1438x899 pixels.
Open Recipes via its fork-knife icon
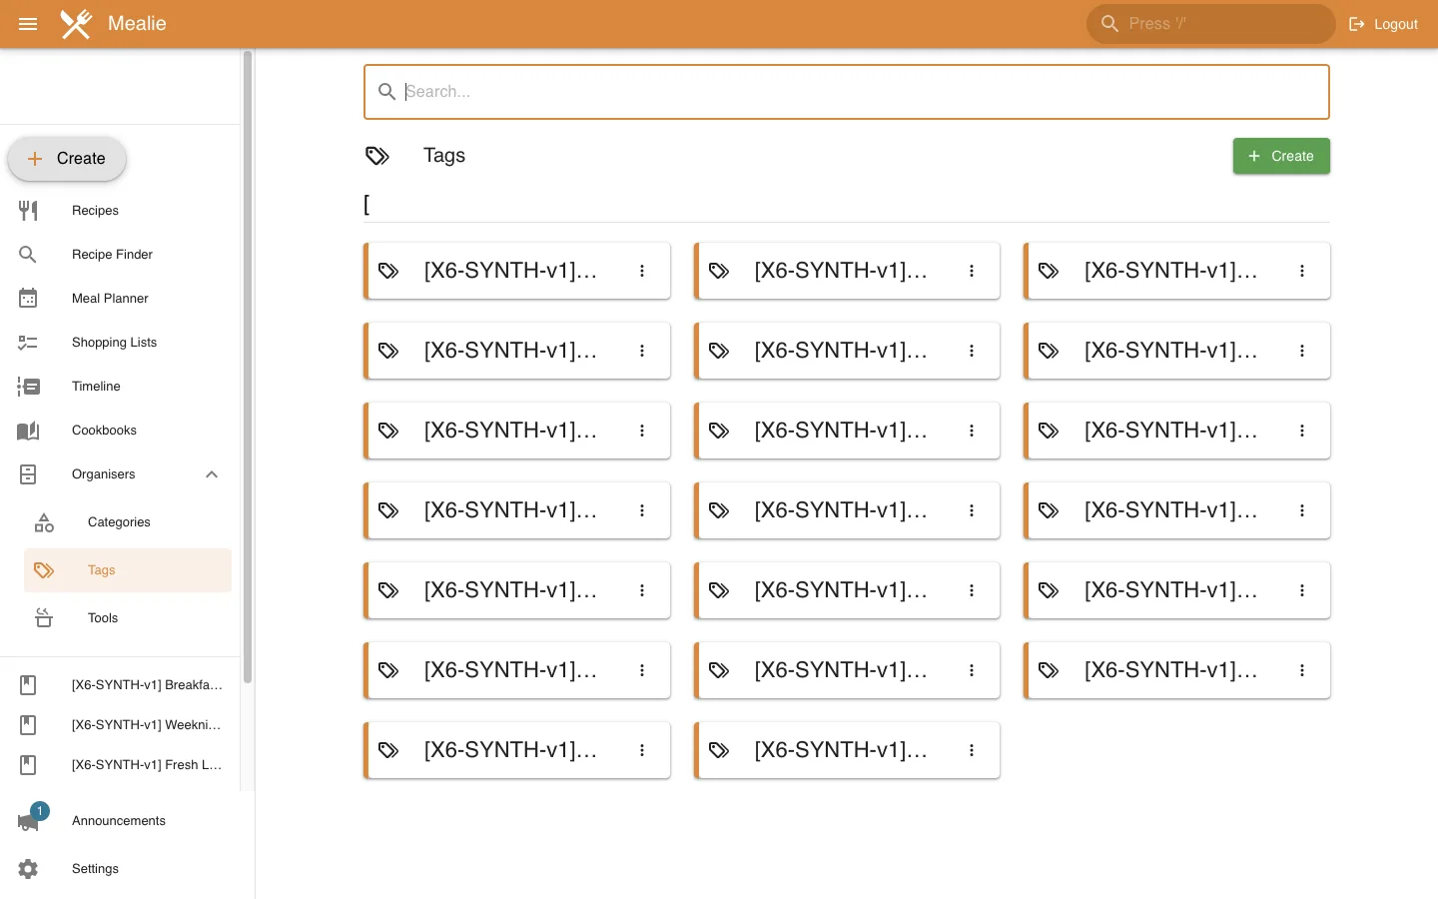pyautogui.click(x=28, y=211)
